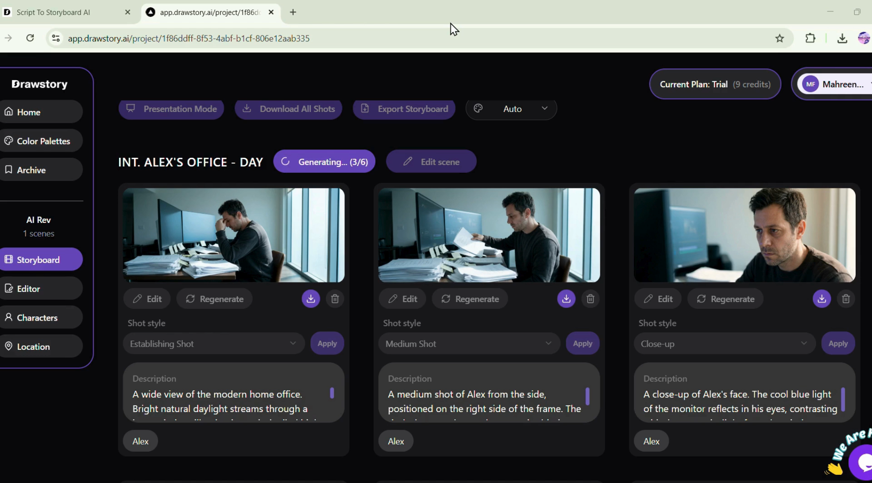Image resolution: width=872 pixels, height=483 pixels.
Task: Open Characters in sidebar
Action: [x=41, y=317]
